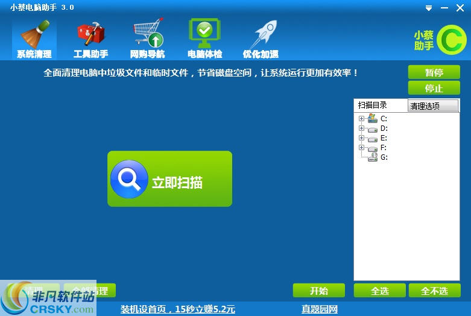
Task: Switch to the 扫描目录 tab
Action: 381,106
